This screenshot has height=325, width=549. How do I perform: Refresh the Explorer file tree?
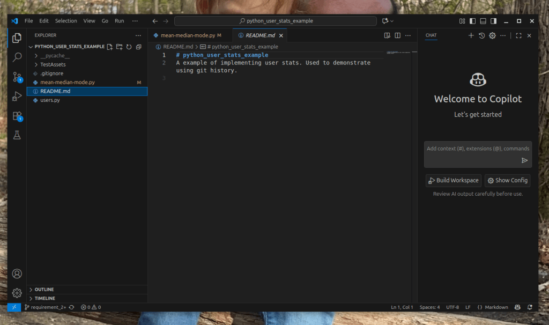pyautogui.click(x=129, y=47)
